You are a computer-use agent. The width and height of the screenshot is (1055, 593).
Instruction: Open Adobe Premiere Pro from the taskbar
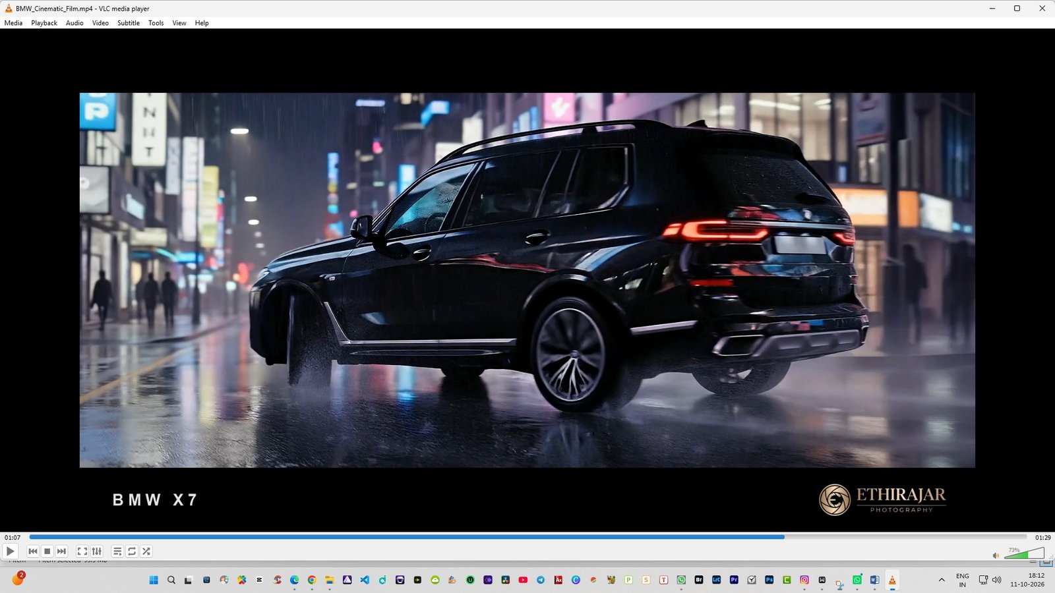pyautogui.click(x=734, y=580)
